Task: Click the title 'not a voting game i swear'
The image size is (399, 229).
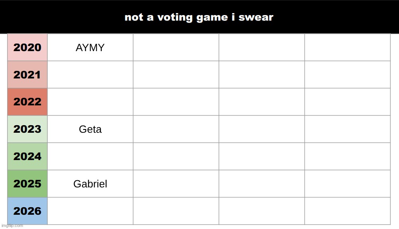Action: point(199,17)
